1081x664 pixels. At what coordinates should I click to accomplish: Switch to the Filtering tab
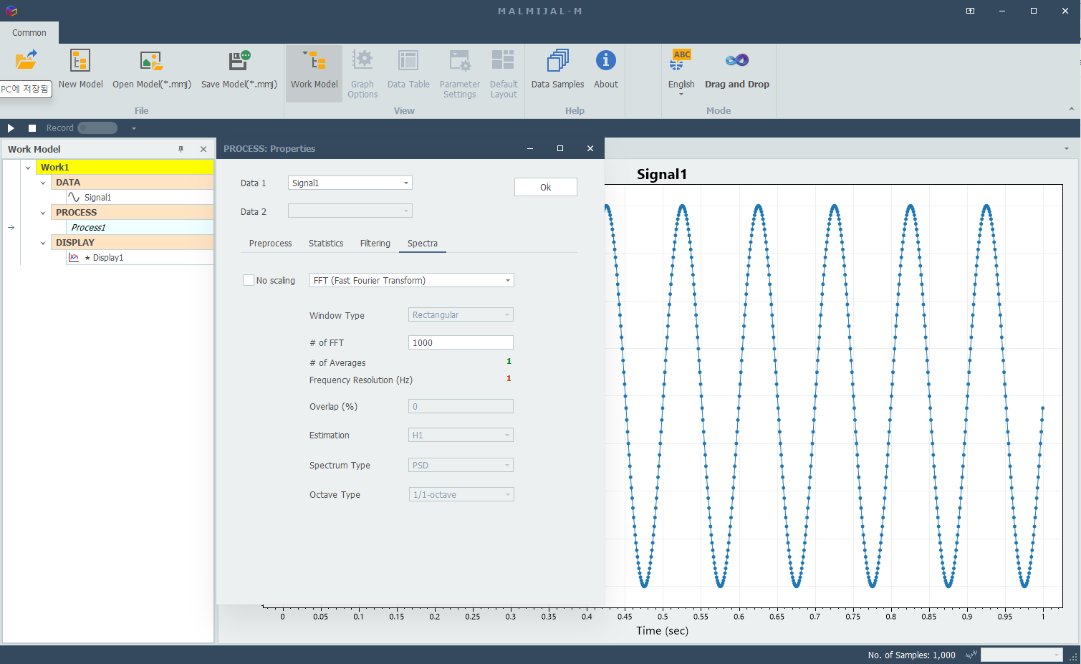375,244
